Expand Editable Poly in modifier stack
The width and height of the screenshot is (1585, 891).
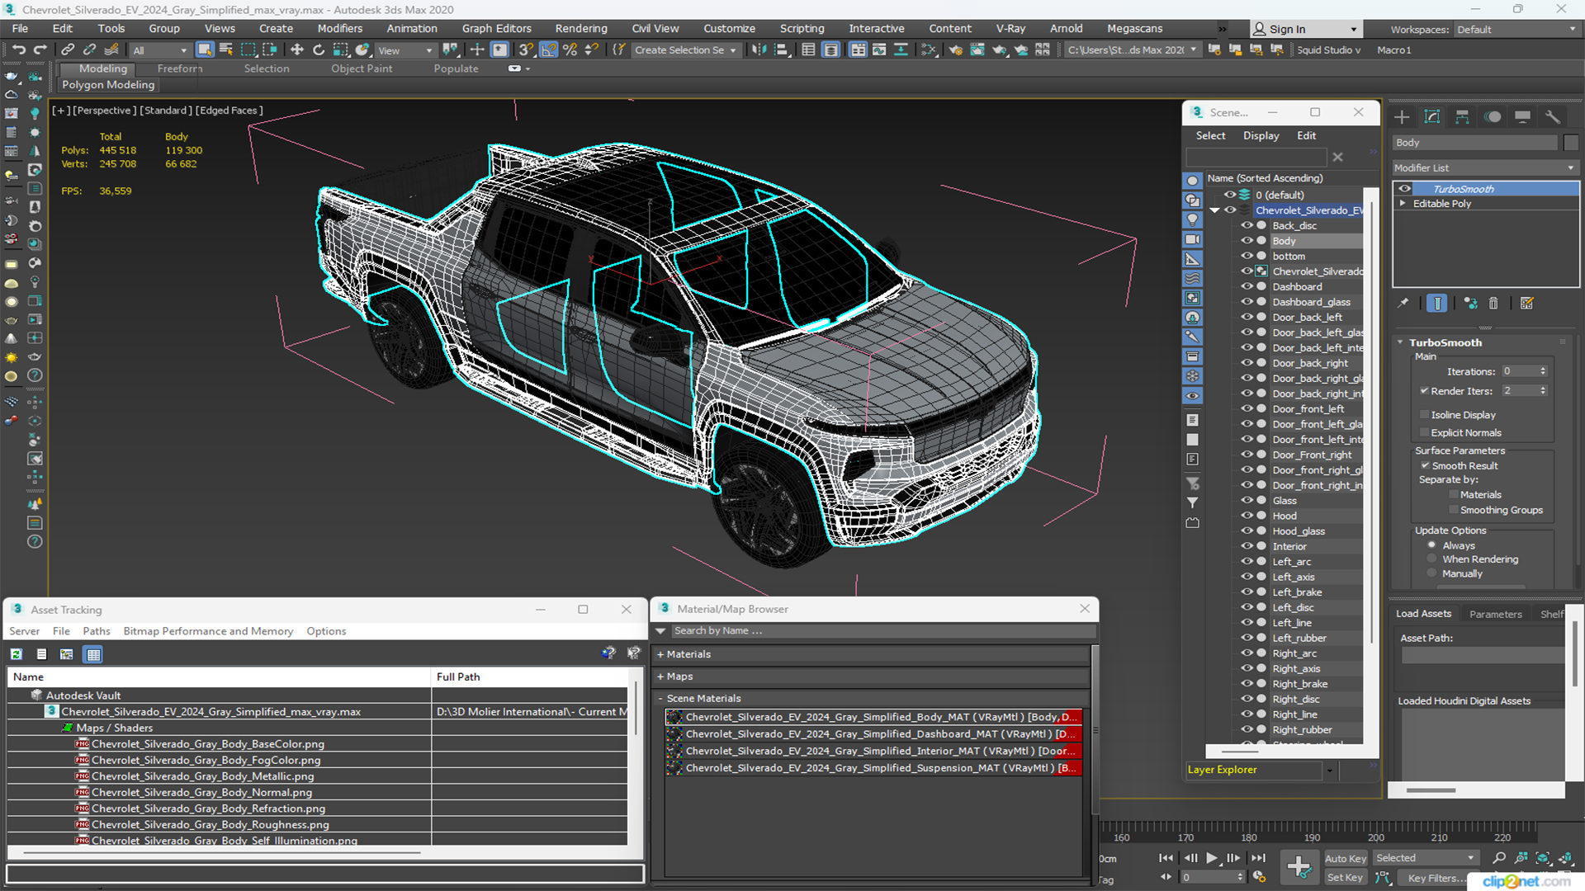[1403, 204]
